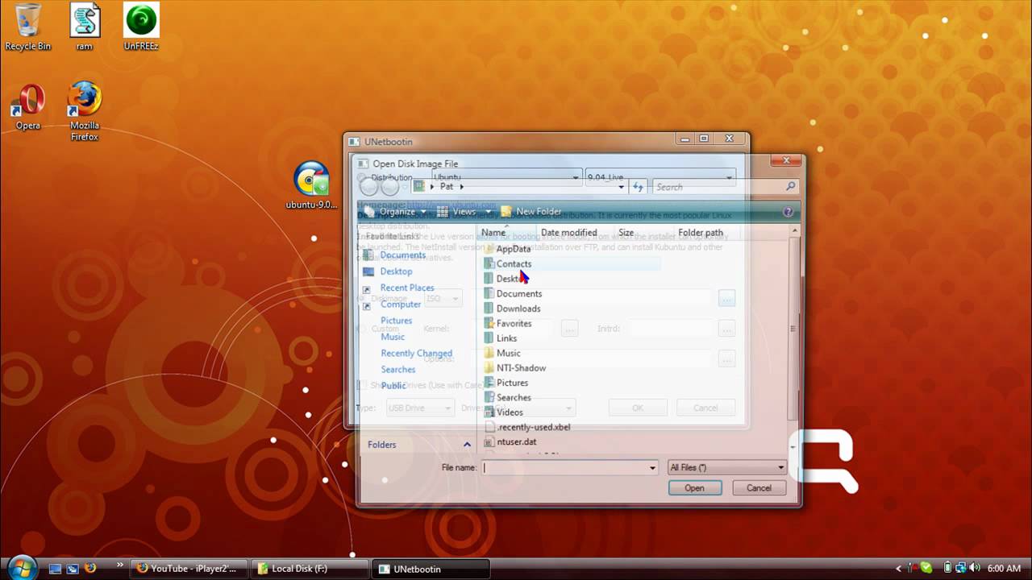Go back using the dialog's Back arrow

tap(368, 187)
